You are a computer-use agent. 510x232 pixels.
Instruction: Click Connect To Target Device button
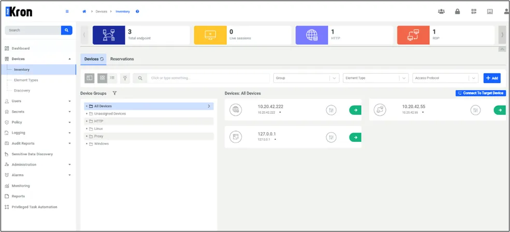pyautogui.click(x=480, y=93)
